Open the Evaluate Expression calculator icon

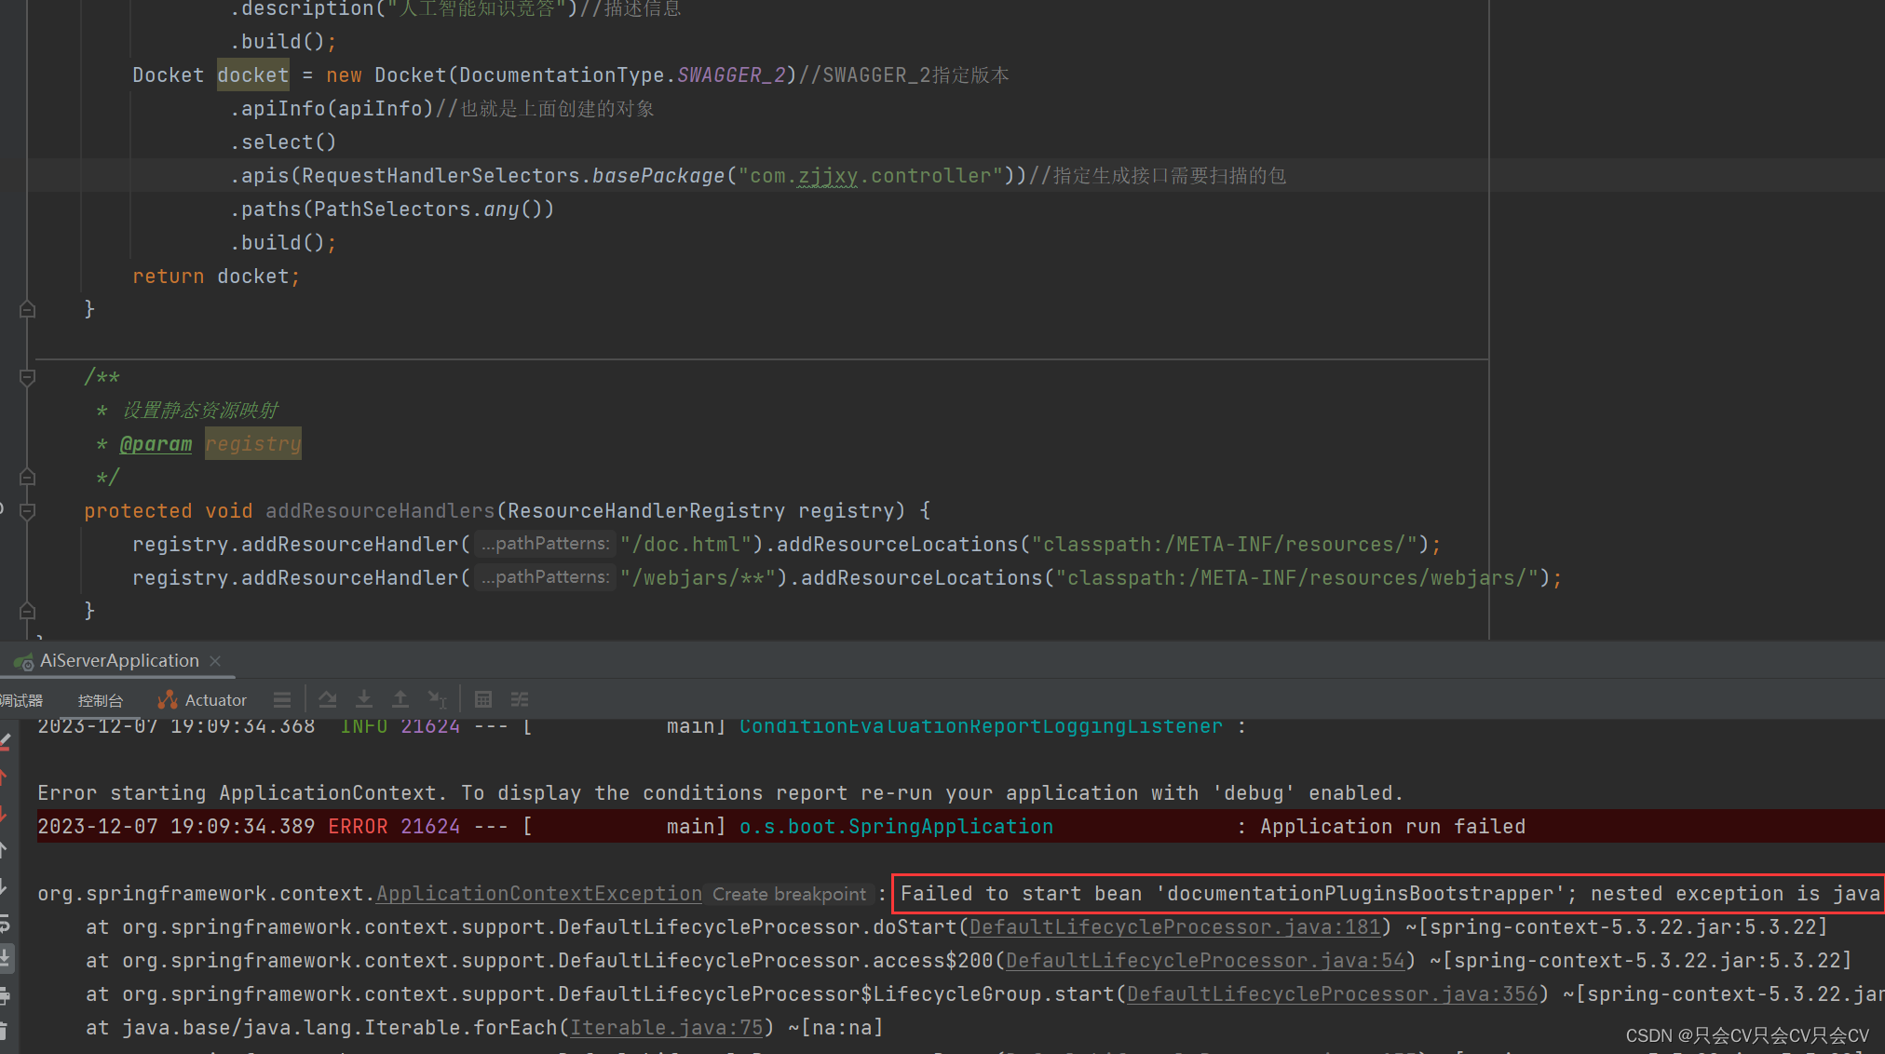click(483, 699)
